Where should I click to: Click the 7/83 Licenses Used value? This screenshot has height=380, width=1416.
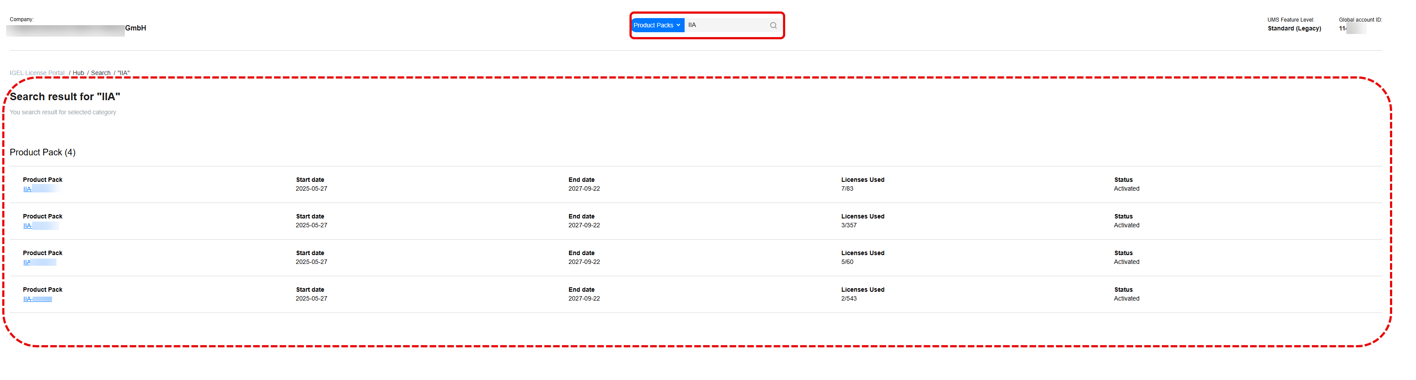click(847, 188)
